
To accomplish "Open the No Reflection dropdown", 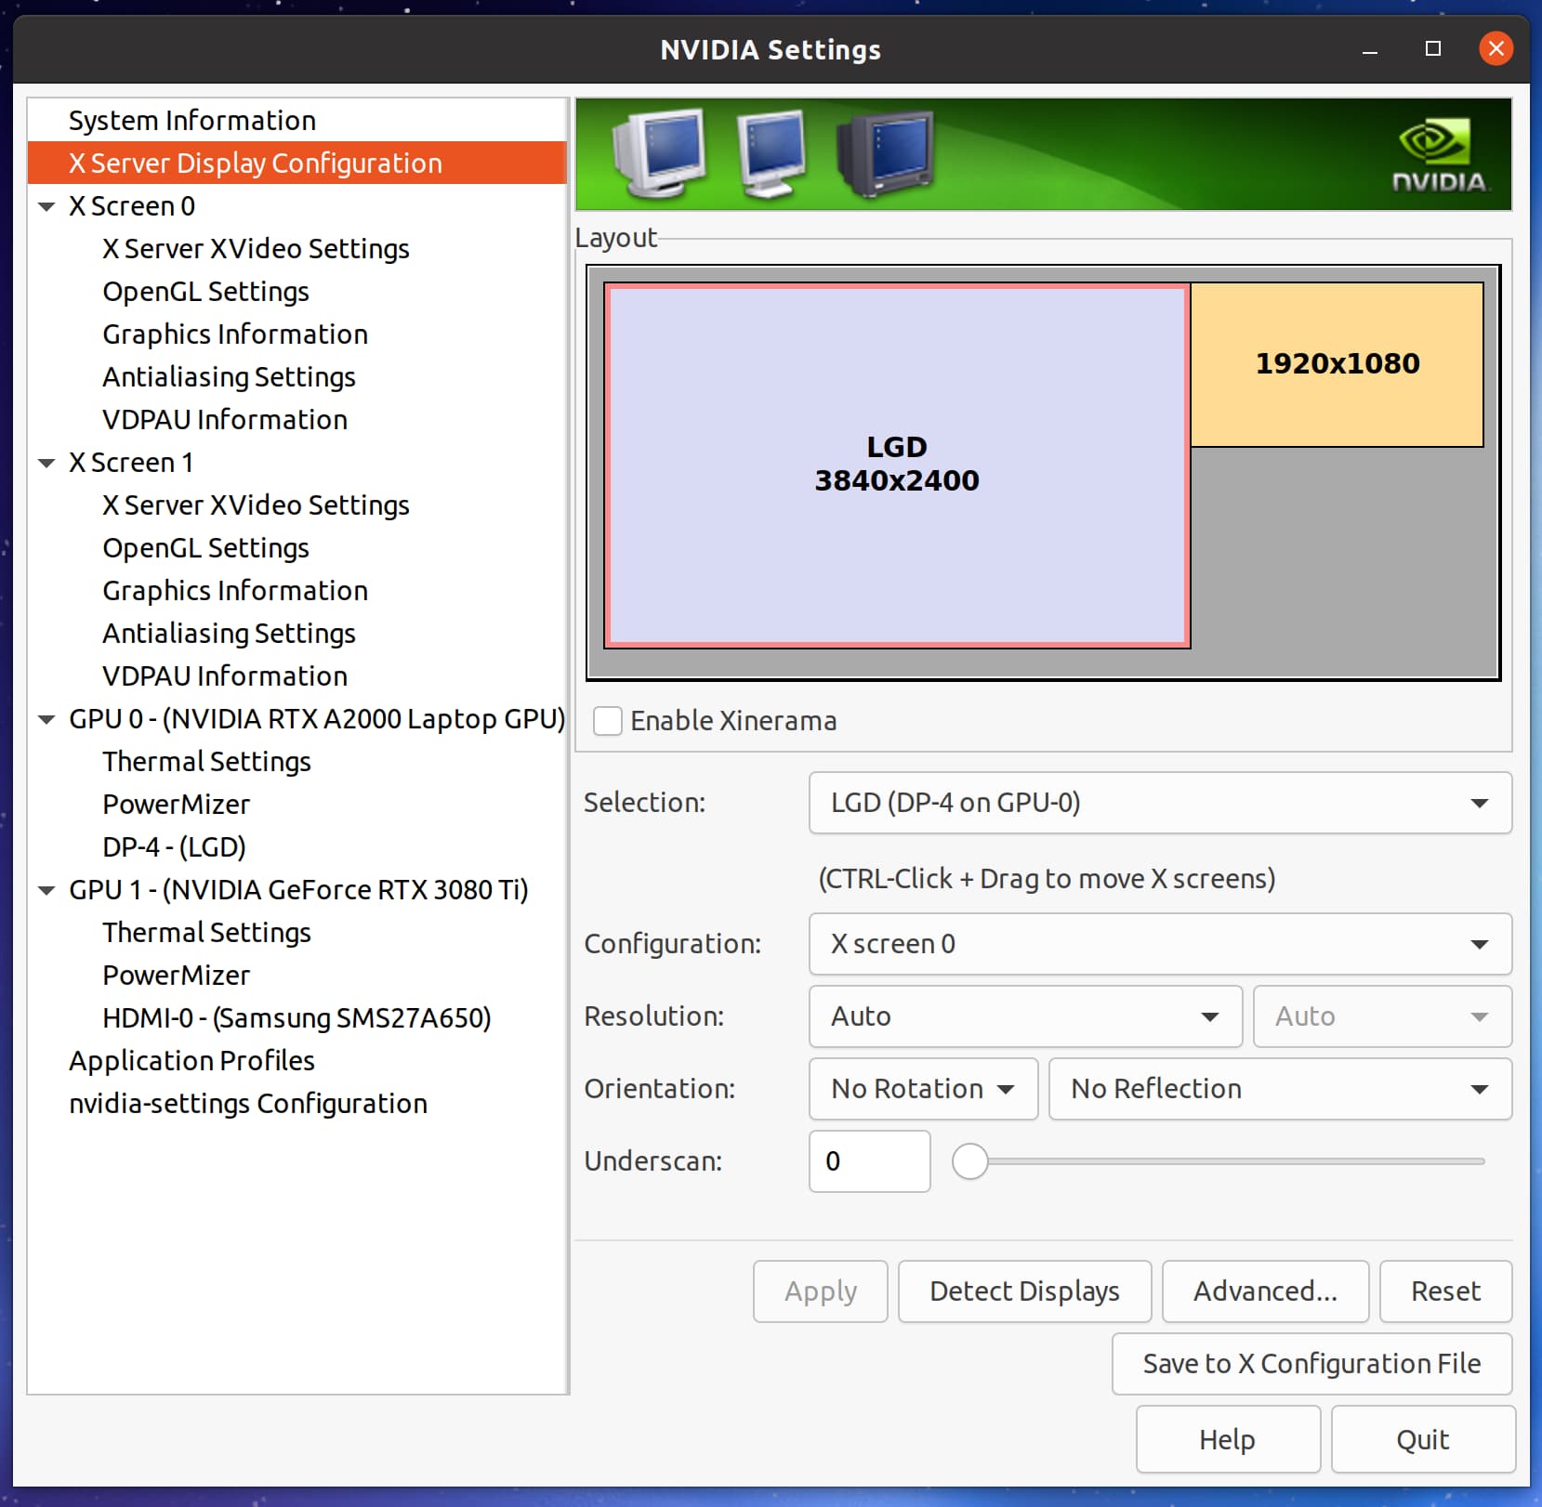I will coord(1280,1089).
